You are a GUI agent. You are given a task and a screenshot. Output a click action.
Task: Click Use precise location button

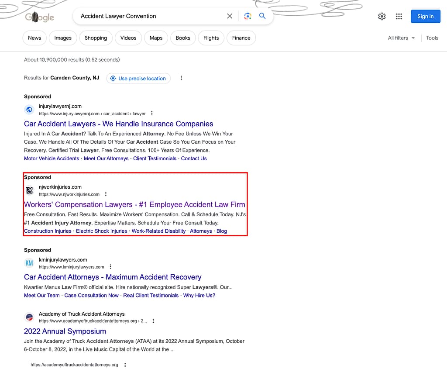pyautogui.click(x=138, y=79)
